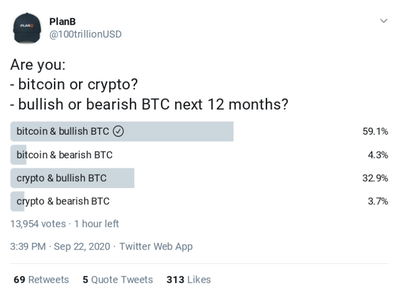The image size is (405, 300).
Task: Click the 59.1% poll result
Action: point(375,131)
